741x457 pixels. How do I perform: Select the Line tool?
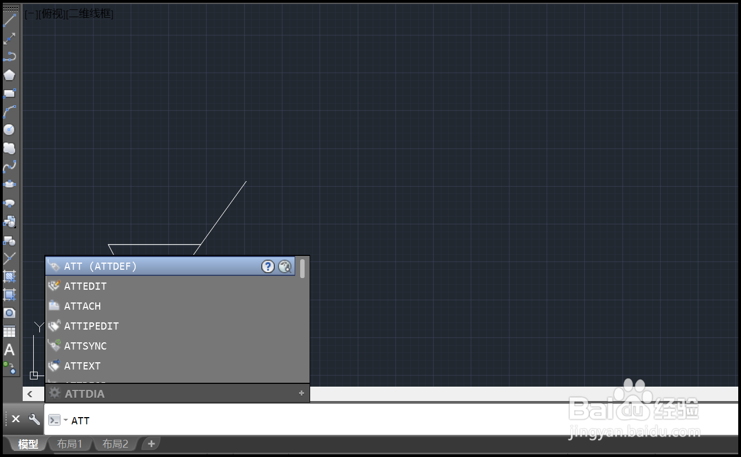click(9, 21)
